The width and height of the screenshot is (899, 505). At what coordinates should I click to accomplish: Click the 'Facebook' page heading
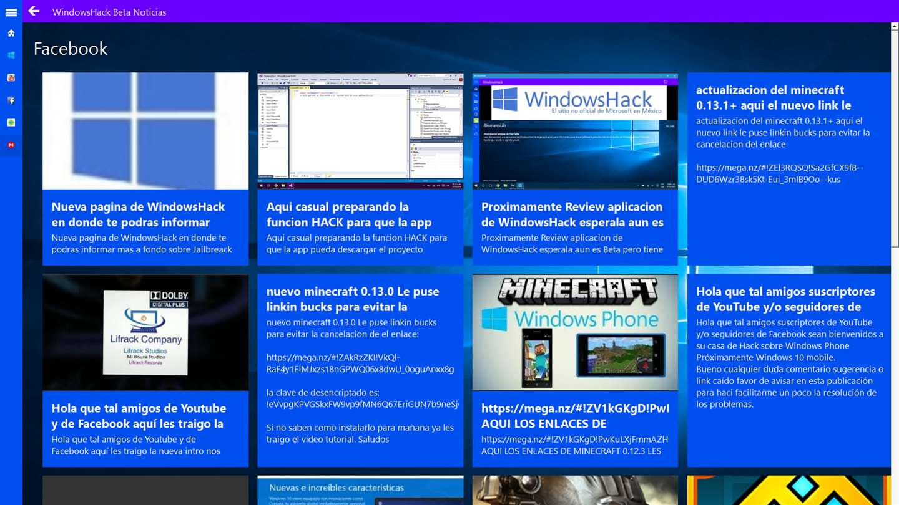[x=71, y=49]
